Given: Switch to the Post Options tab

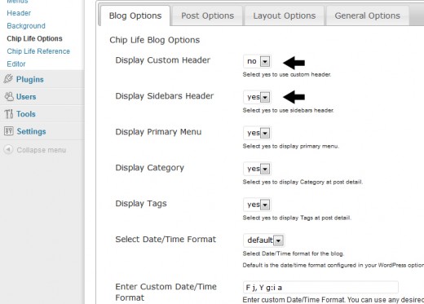Looking at the screenshot, I should pyautogui.click(x=207, y=15).
